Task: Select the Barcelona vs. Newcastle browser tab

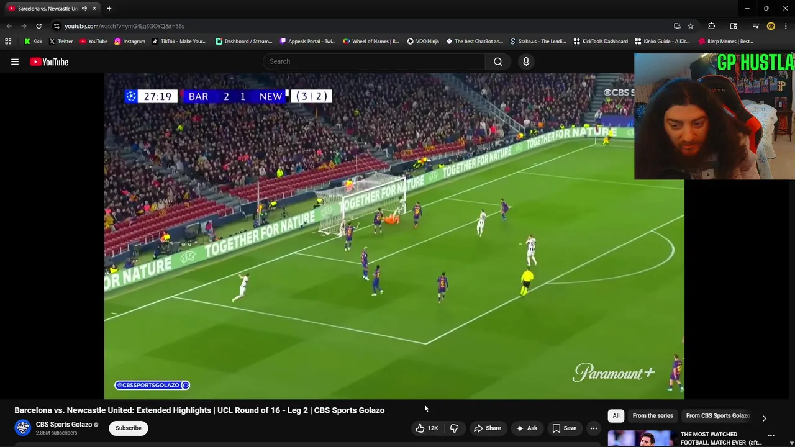Action: (x=47, y=8)
